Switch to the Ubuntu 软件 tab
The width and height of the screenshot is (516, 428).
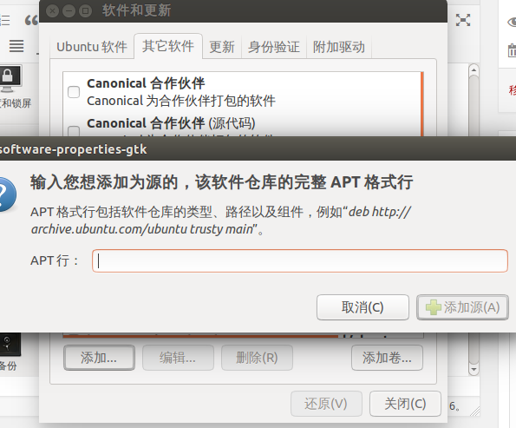coord(92,47)
